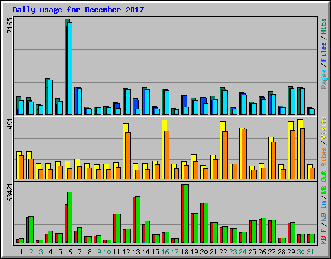Click the 'Daily usage for December 2017' title
The image size is (331, 259).
tap(78, 10)
